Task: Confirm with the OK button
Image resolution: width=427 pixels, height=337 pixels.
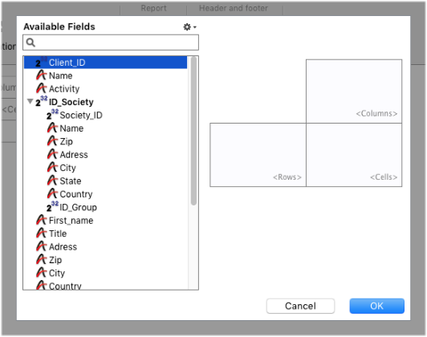Action: tap(376, 306)
